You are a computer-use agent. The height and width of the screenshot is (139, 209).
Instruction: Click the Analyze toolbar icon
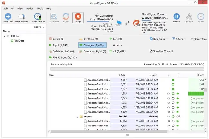[54, 16]
